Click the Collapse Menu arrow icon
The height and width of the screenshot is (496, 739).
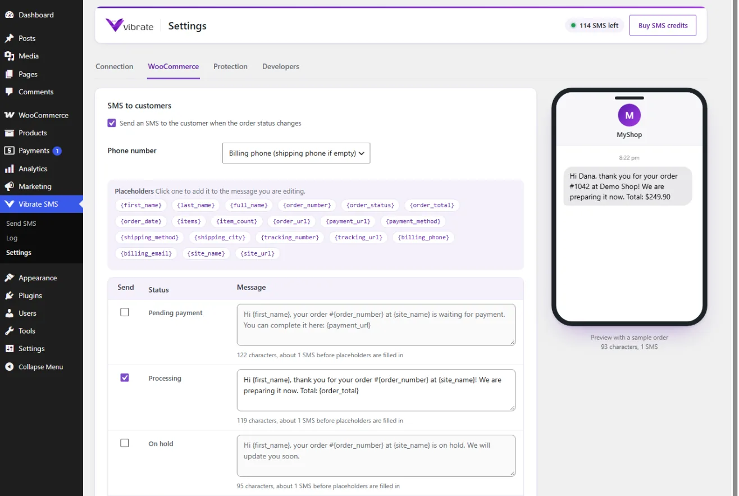(9, 367)
